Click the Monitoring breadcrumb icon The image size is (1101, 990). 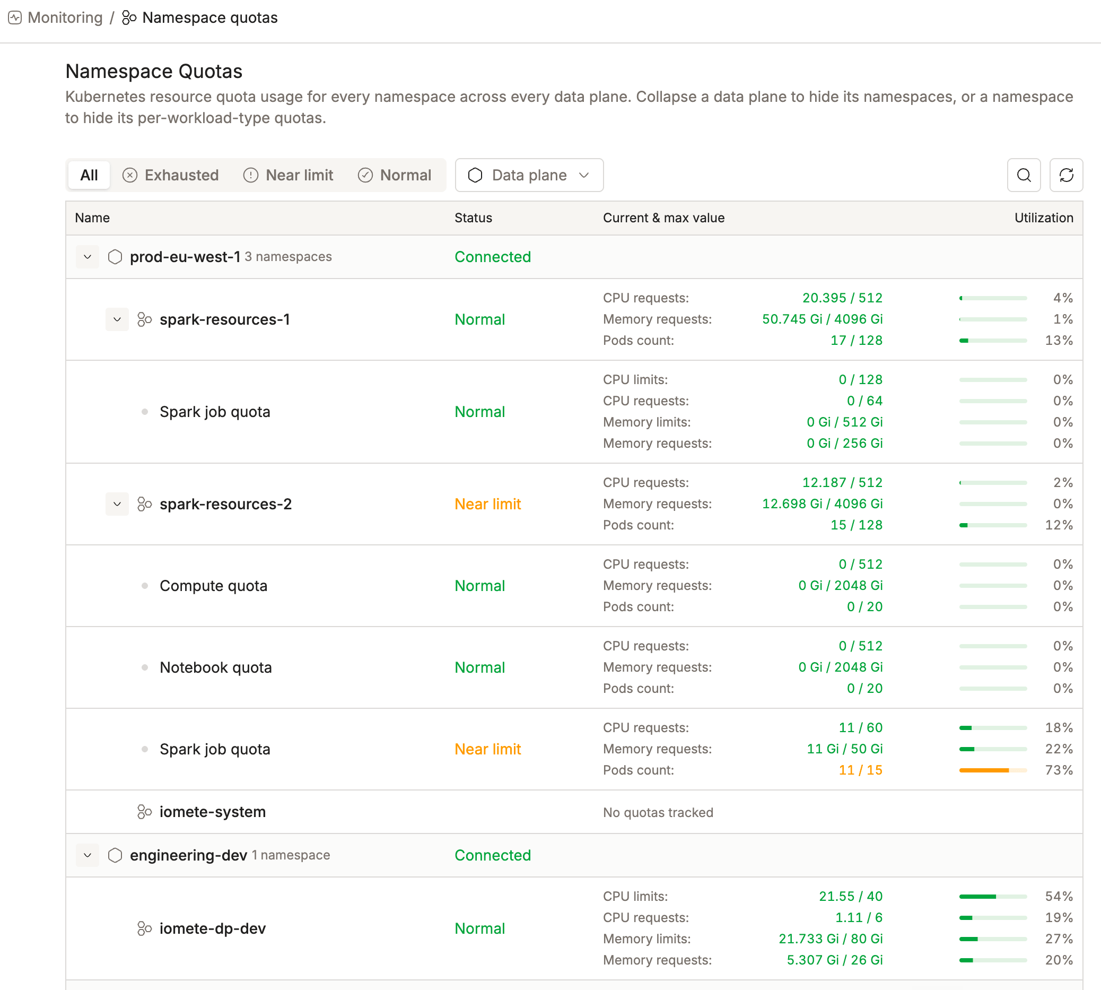click(x=15, y=18)
